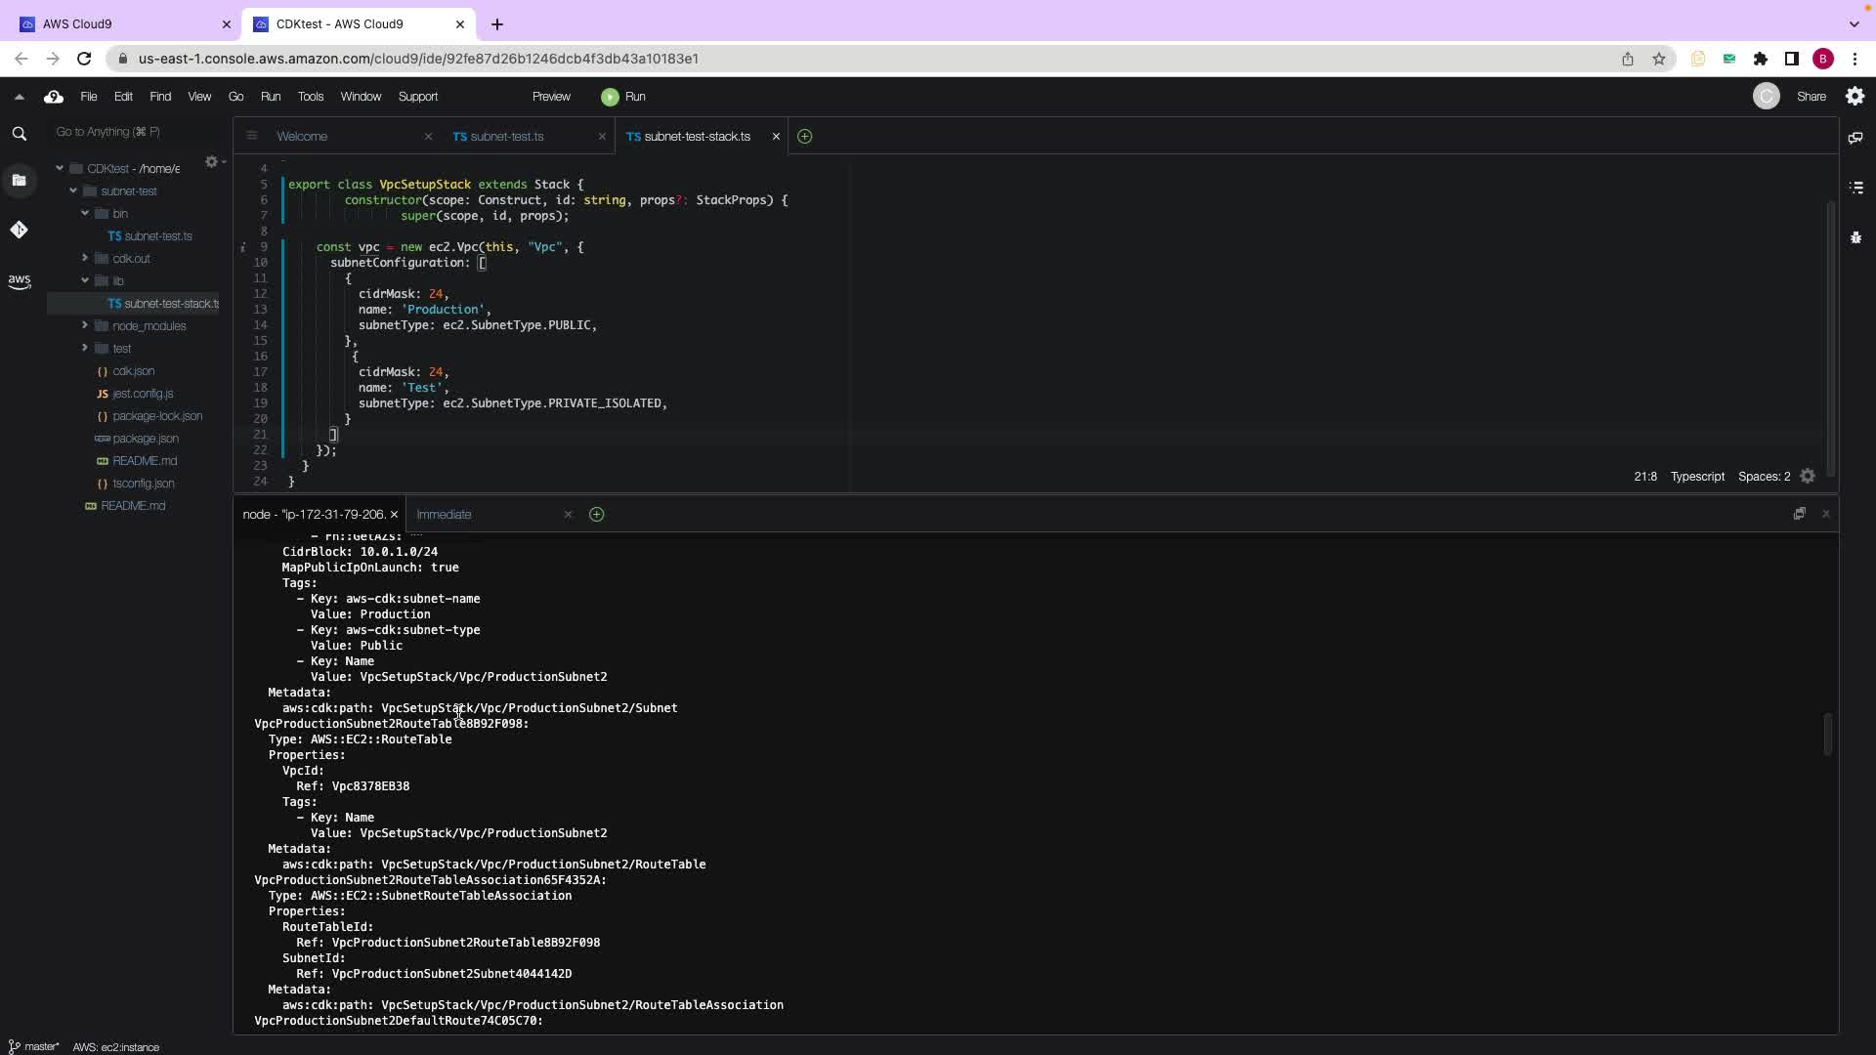Image resolution: width=1876 pixels, height=1055 pixels.
Task: Open the Outline panel icon
Action: point(1855,188)
